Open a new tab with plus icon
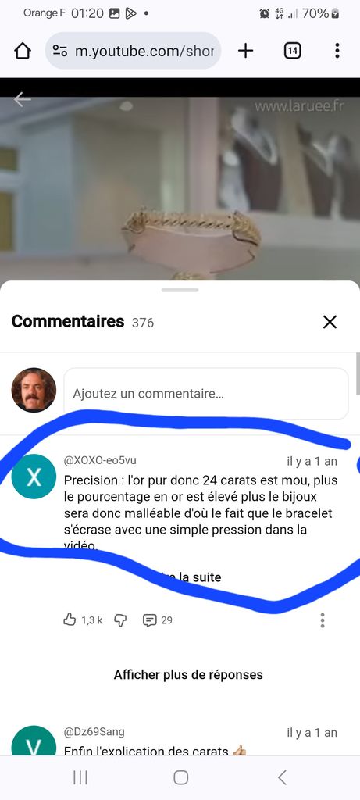The height and width of the screenshot is (800, 360). click(x=245, y=51)
